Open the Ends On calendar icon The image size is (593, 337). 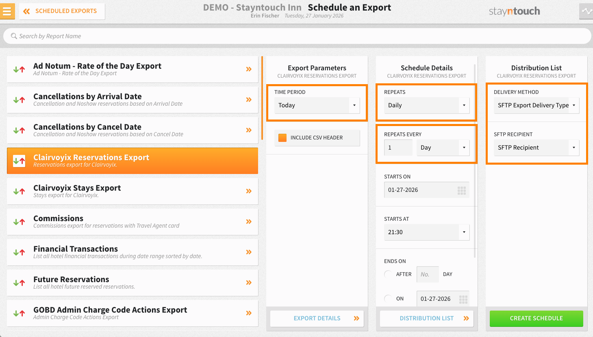point(463,300)
